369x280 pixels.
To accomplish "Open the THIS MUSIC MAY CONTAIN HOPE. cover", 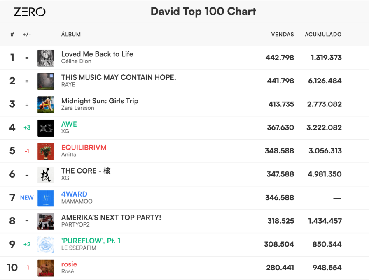I will point(46,81).
